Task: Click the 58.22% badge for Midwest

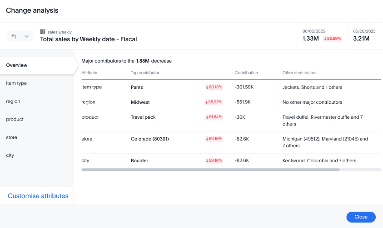Action: coord(214,102)
